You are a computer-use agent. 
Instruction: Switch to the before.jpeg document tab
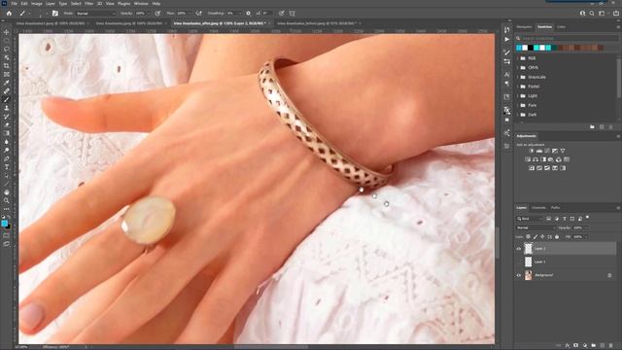(317, 23)
